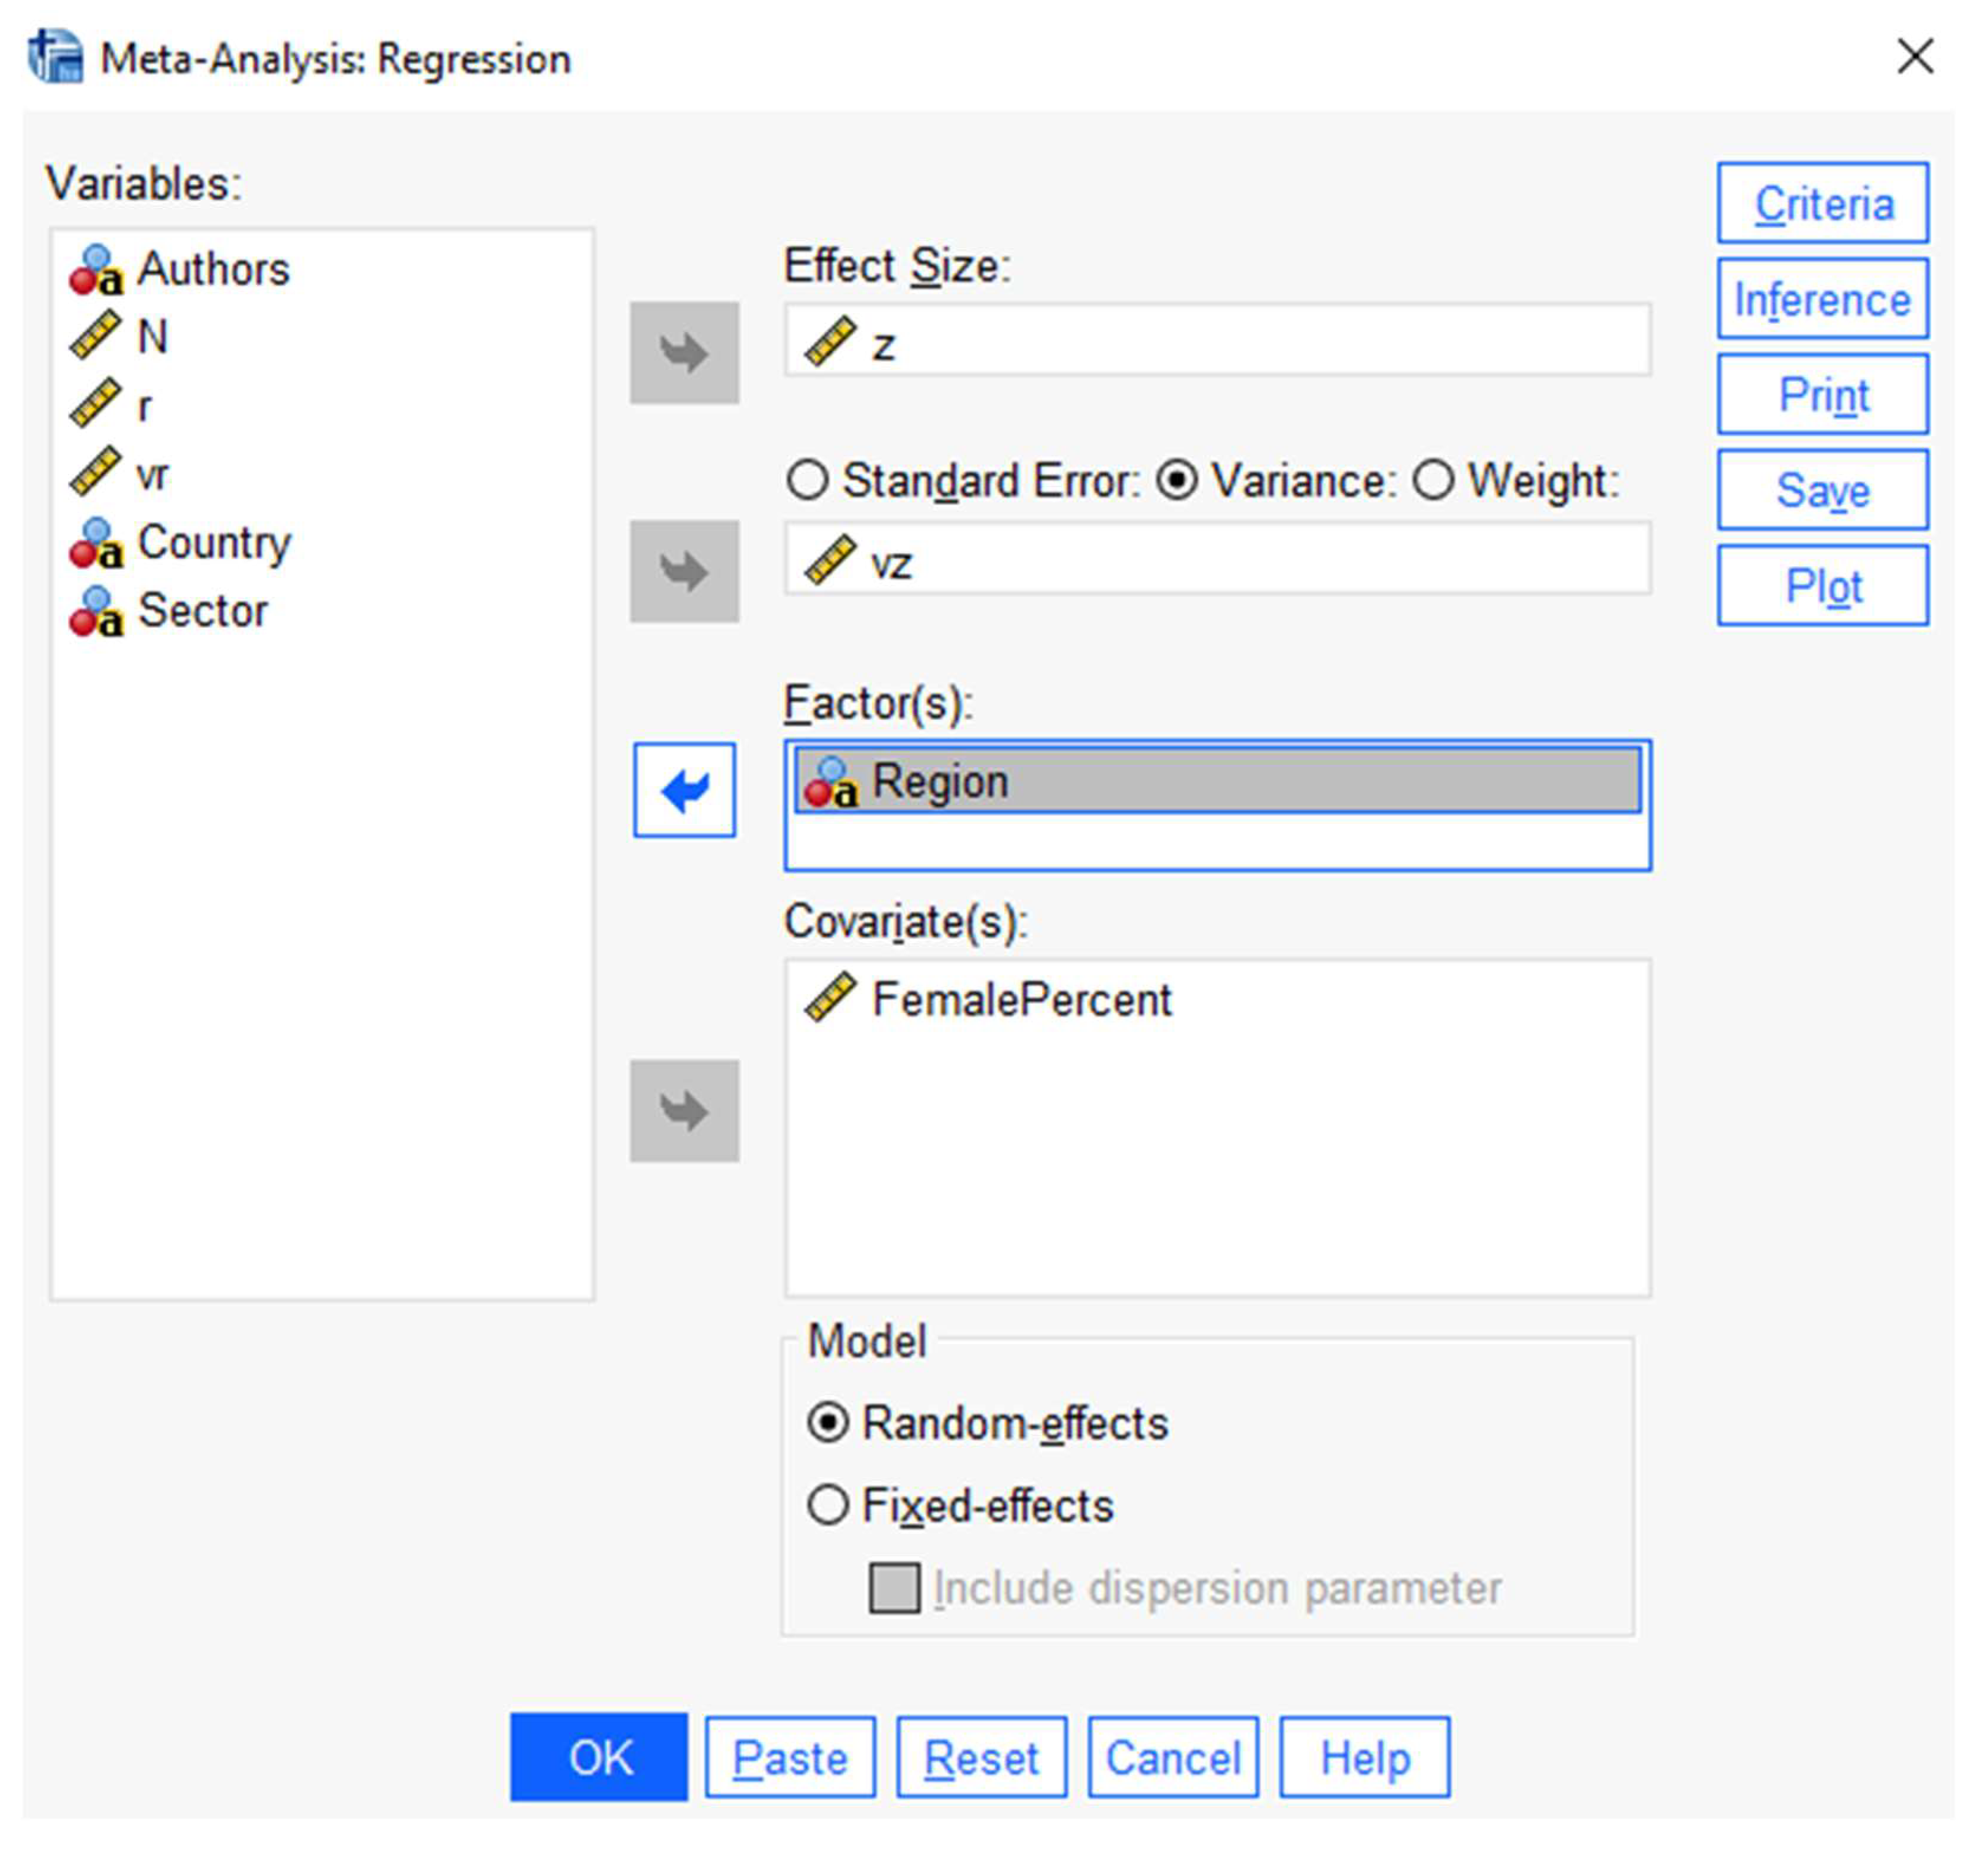Click the z entry in the Effect Size field
Image resolution: width=1988 pixels, height=1857 pixels.
click(x=883, y=345)
